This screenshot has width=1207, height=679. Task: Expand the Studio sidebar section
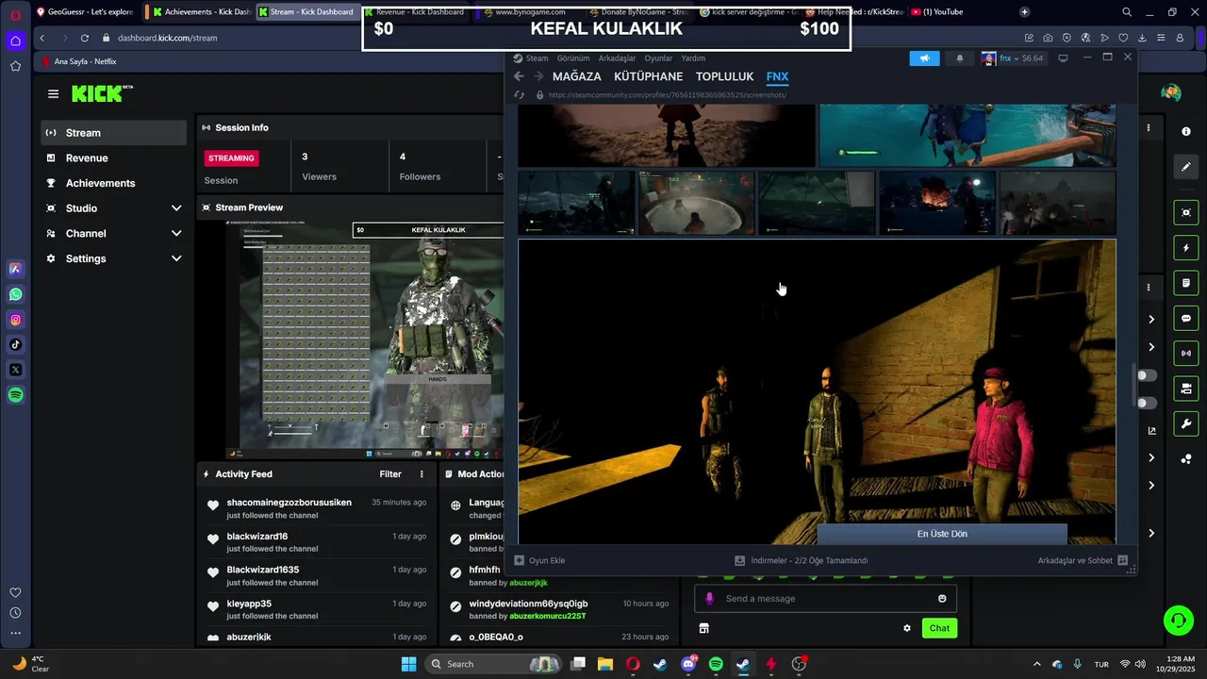(x=176, y=208)
